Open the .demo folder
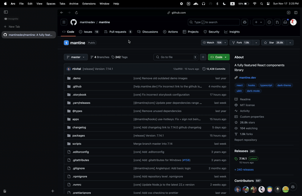Viewport: 302px width, 196px height. tap(77, 78)
